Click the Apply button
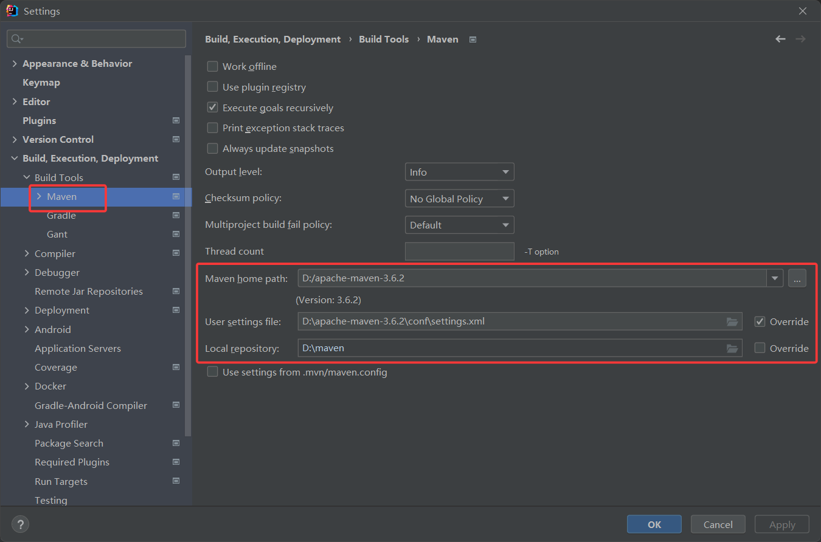This screenshot has height=542, width=821. (782, 524)
